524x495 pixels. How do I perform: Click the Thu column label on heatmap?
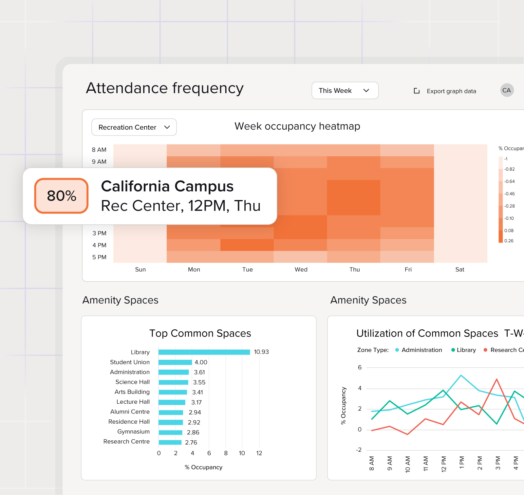point(354,269)
